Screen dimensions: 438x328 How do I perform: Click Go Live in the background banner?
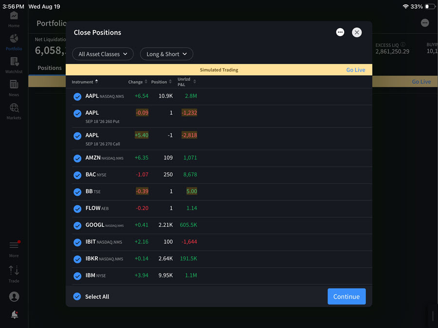point(421,82)
